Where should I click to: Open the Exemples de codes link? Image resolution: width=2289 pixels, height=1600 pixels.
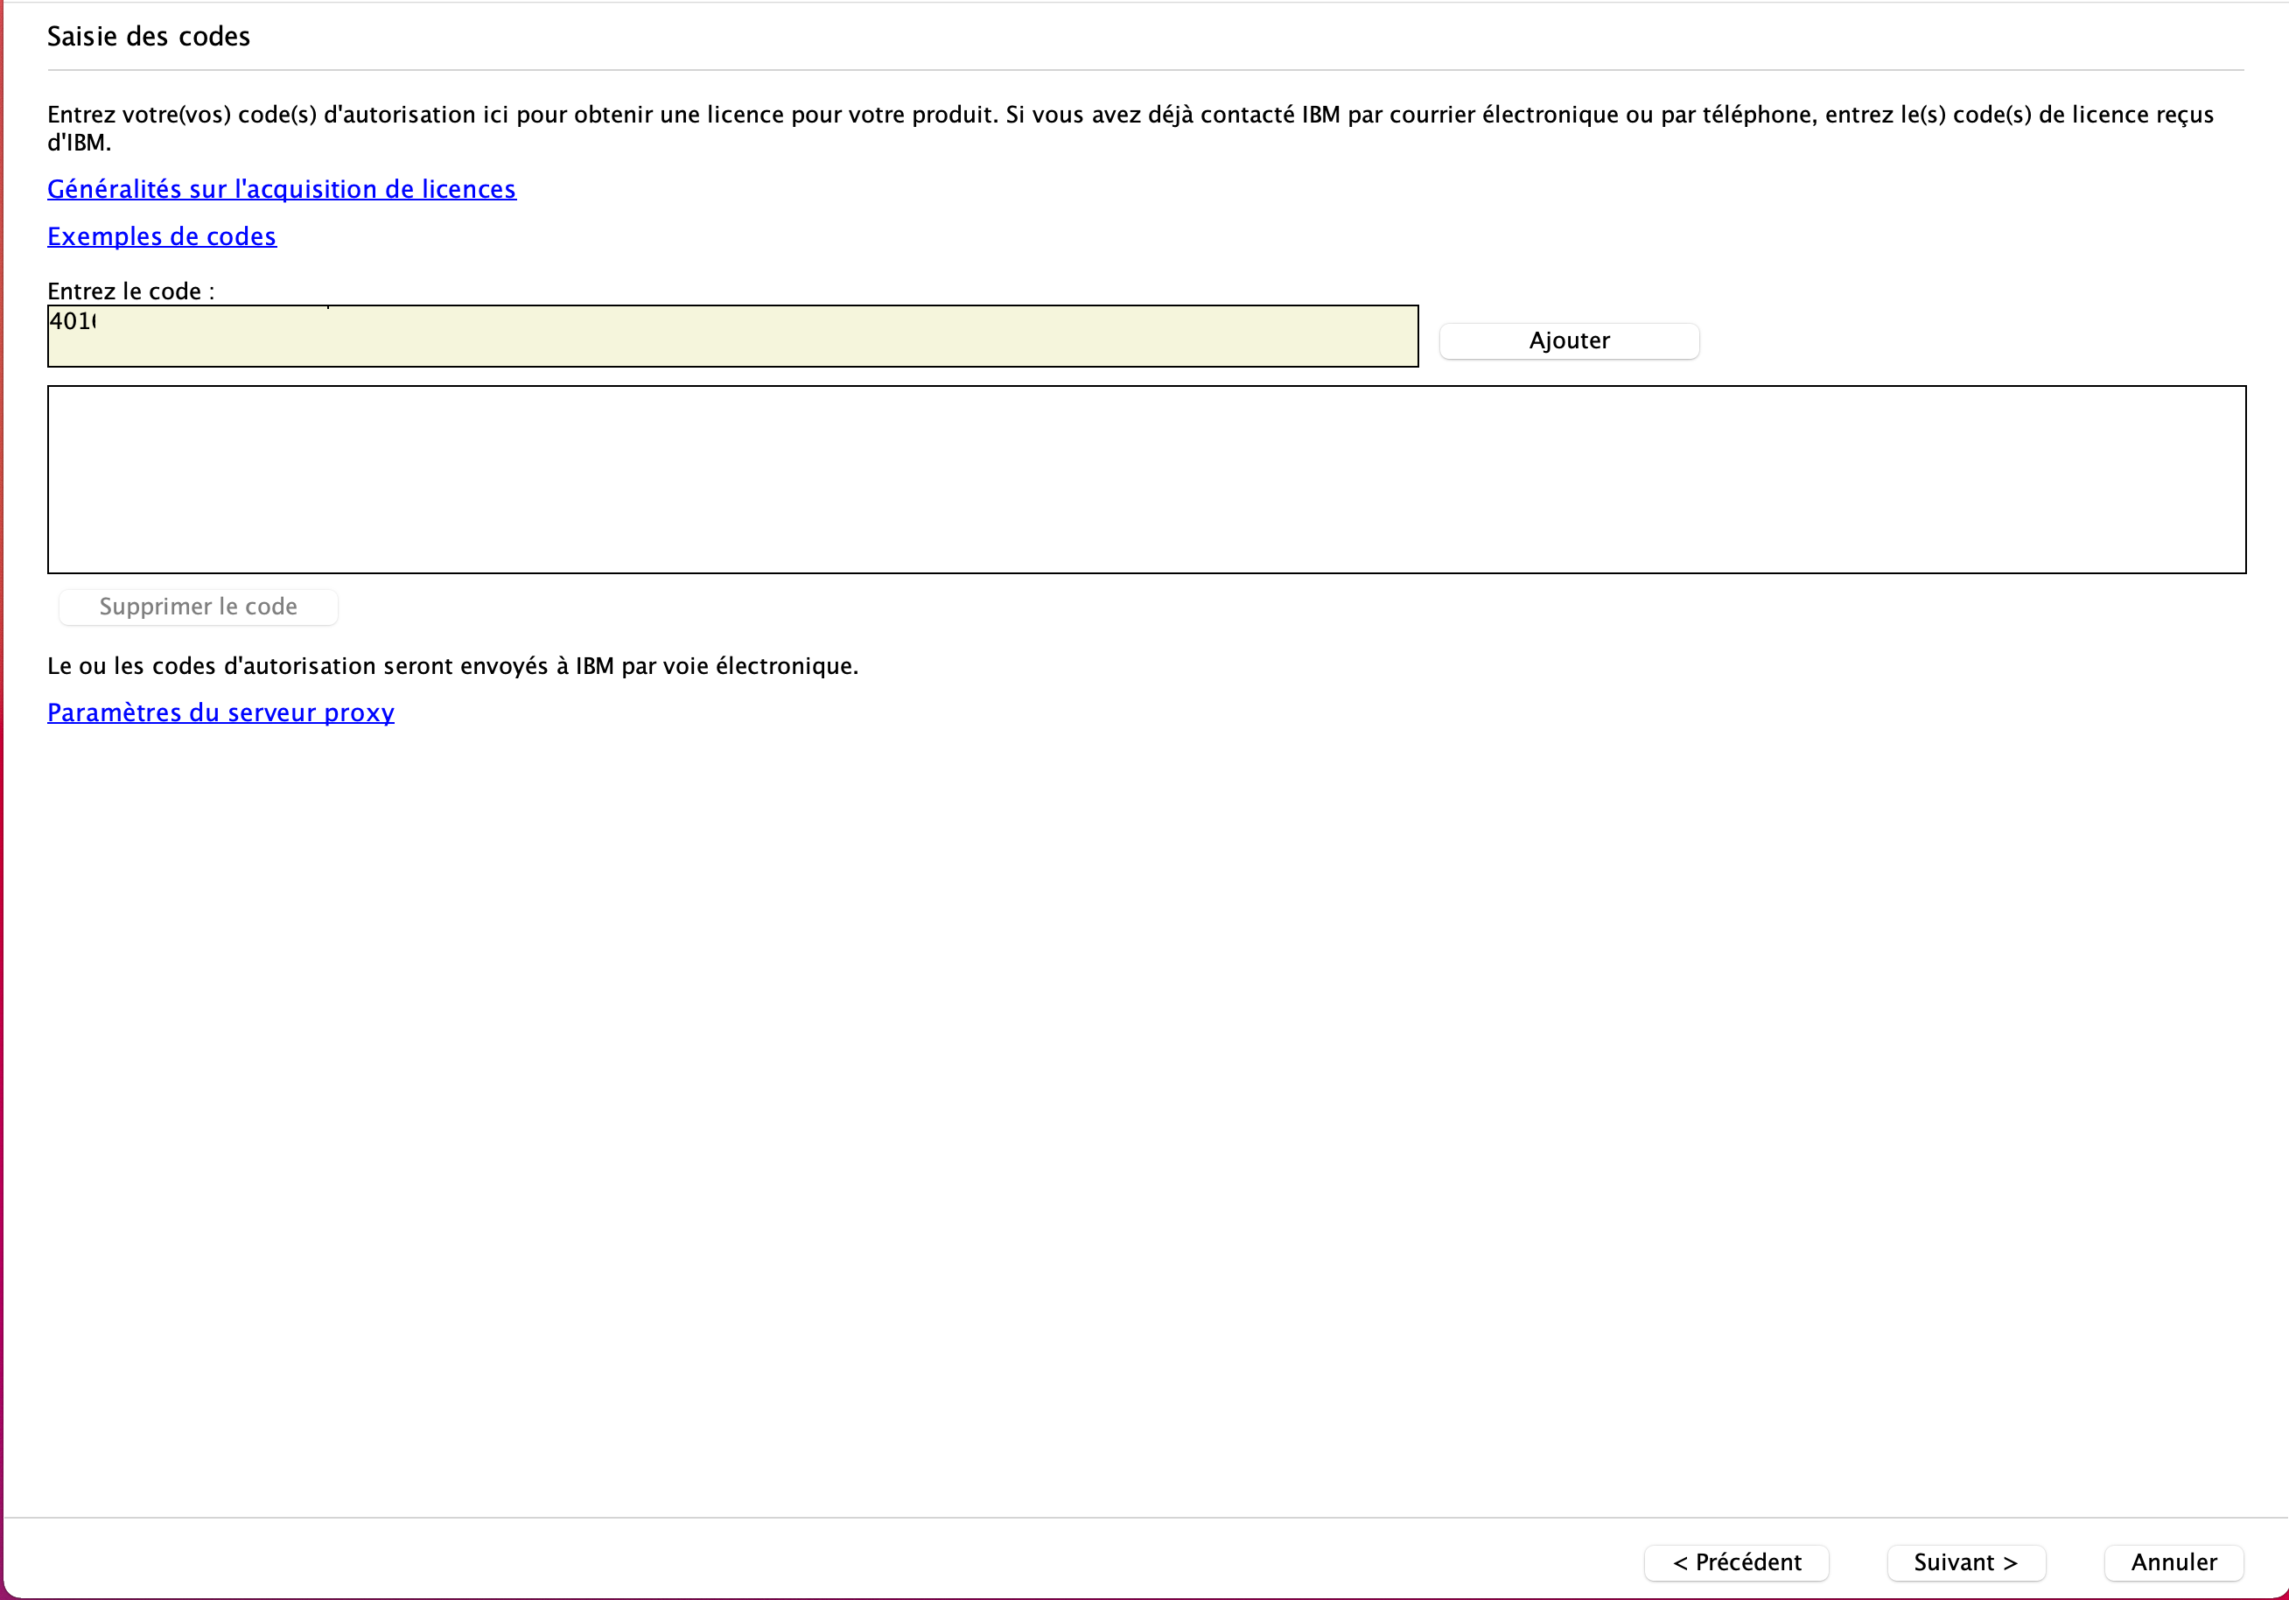(x=162, y=236)
